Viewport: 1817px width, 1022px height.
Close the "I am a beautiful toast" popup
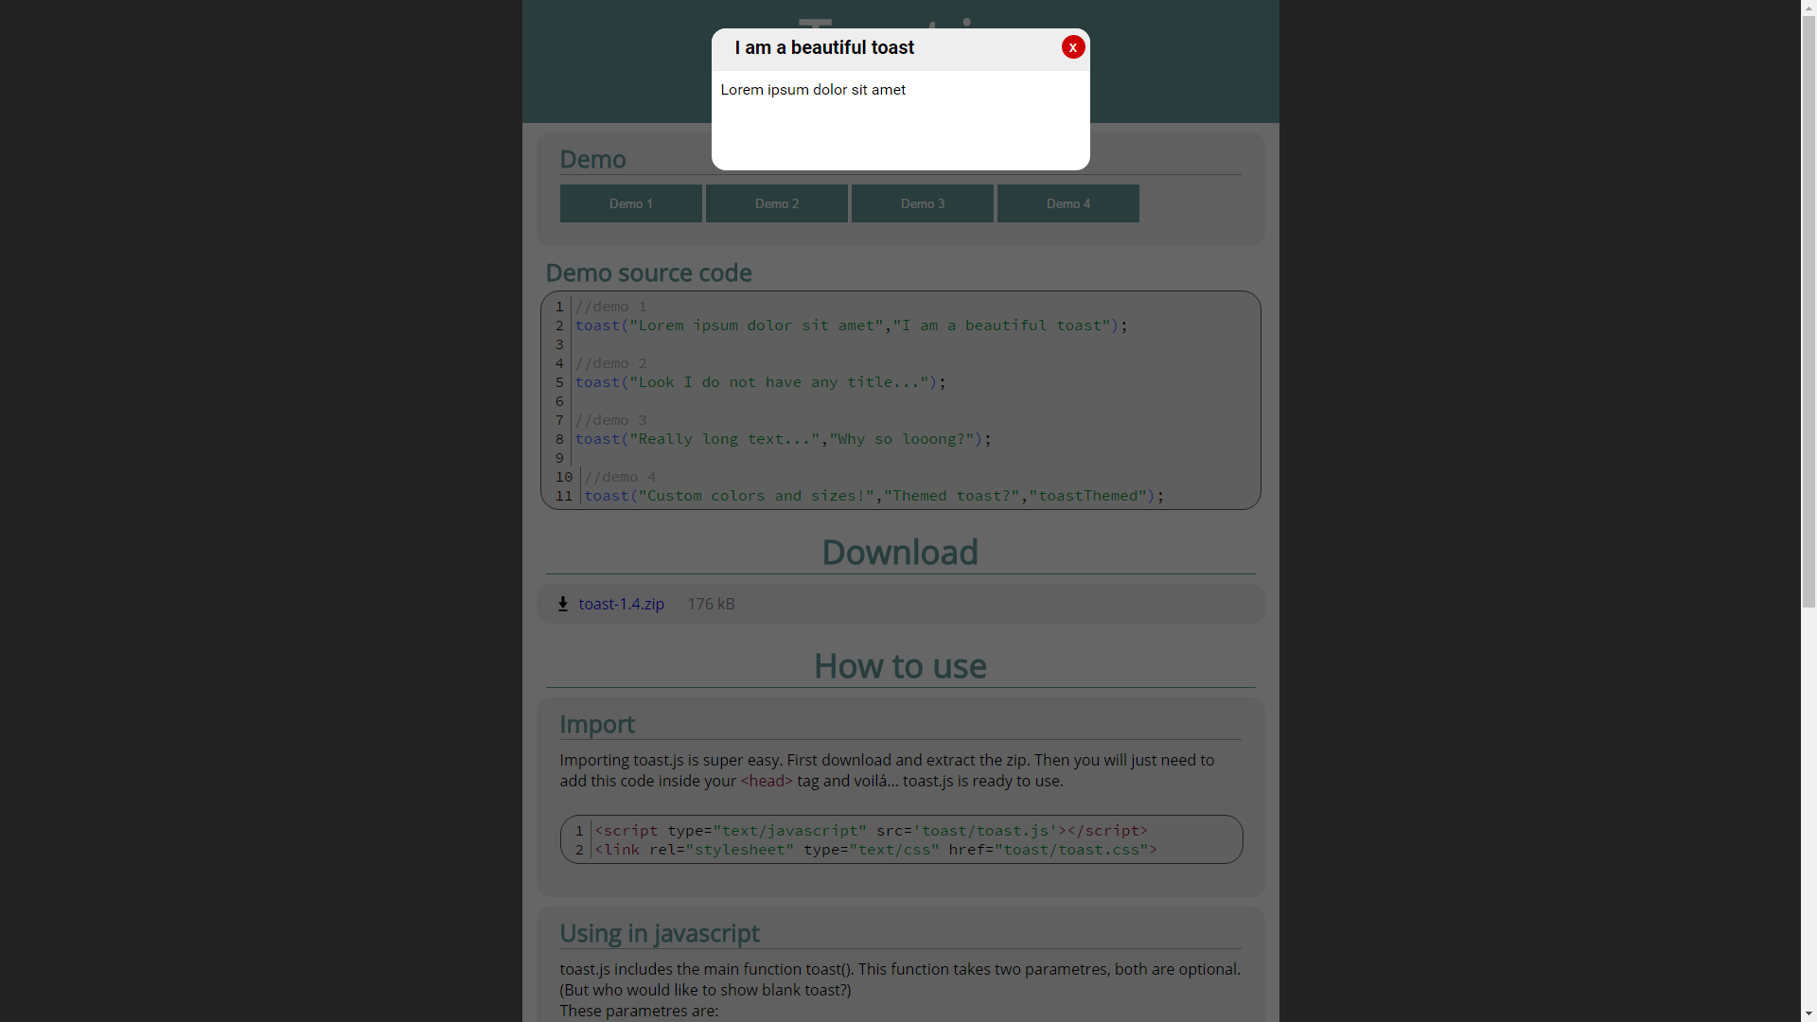click(x=1072, y=46)
